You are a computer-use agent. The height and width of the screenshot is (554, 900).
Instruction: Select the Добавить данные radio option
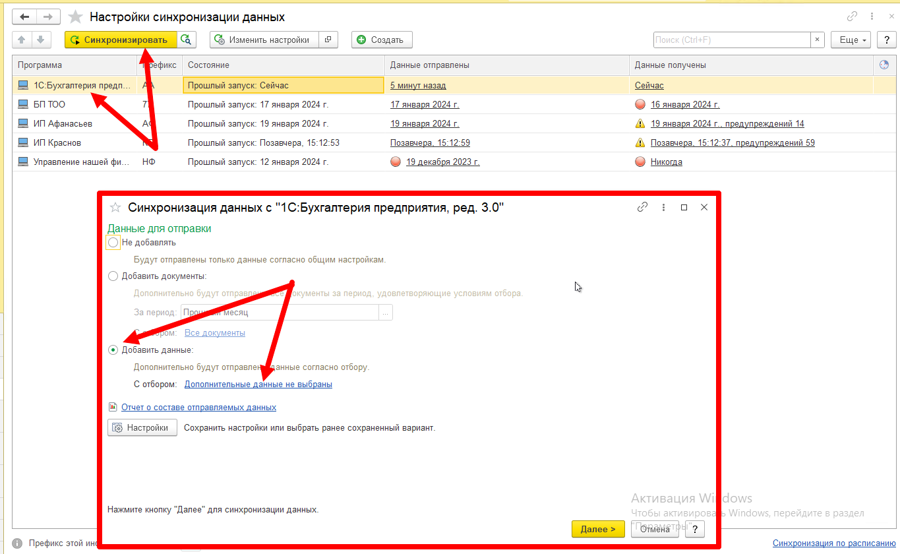point(113,350)
